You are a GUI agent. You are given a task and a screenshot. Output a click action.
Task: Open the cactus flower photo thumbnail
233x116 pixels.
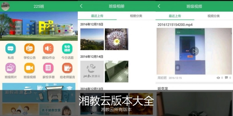tap(116, 39)
